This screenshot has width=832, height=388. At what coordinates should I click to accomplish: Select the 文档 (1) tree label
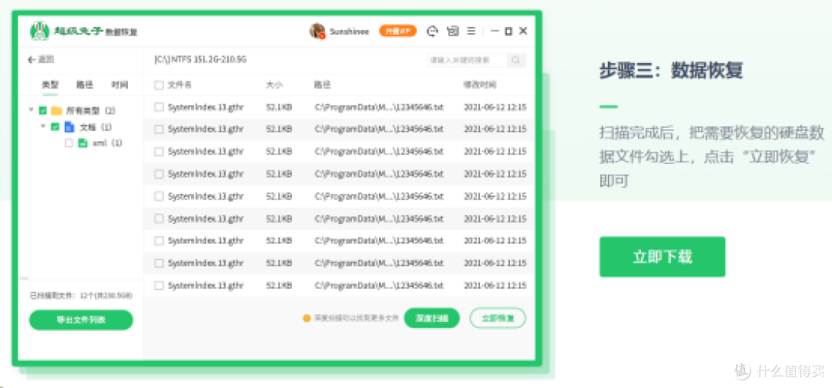point(96,127)
